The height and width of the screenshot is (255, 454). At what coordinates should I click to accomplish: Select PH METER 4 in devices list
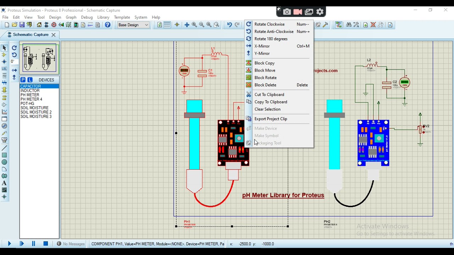[x=39, y=99]
